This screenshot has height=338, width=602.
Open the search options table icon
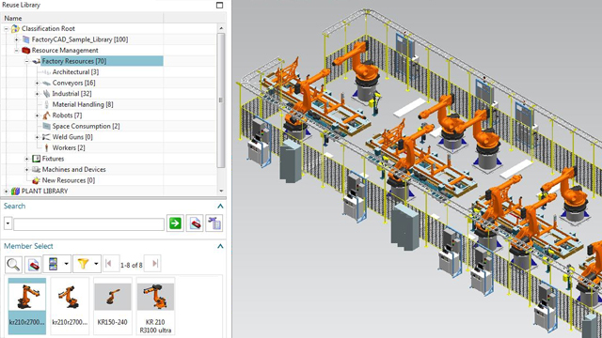tap(214, 223)
